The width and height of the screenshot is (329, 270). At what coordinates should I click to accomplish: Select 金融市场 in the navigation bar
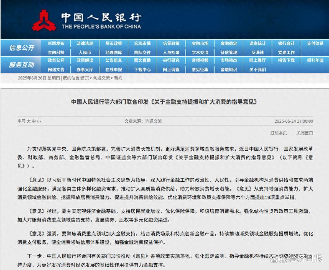[x=200, y=43]
